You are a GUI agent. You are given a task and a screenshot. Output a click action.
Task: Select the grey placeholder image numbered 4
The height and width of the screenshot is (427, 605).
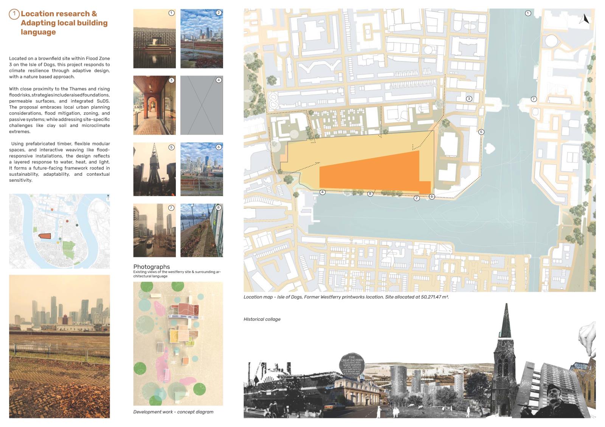(x=202, y=105)
